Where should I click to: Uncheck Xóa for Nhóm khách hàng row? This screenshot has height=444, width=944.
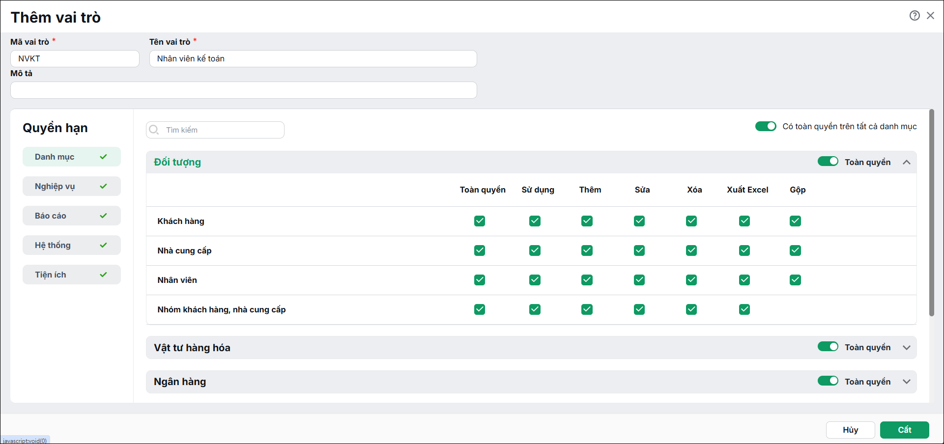coord(691,309)
